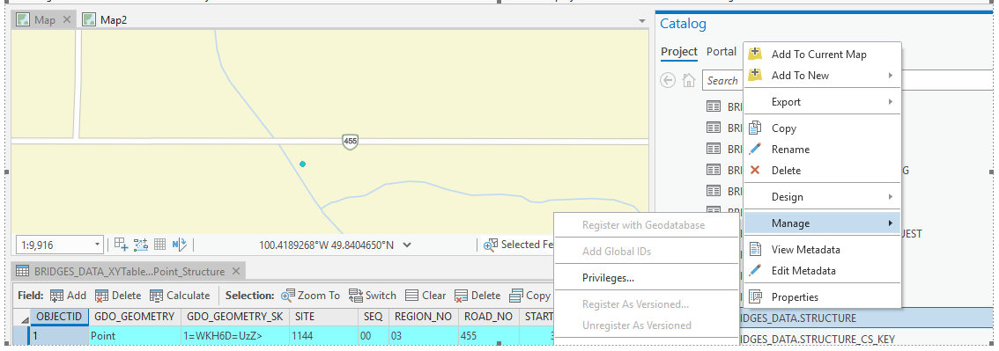The height and width of the screenshot is (351, 999).
Task: Delete field using the Field Delete button
Action: click(x=118, y=295)
